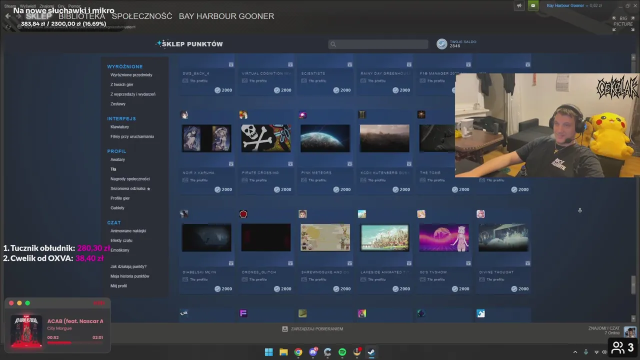The image size is (640, 360).
Task: Click the KCDII Kutenberg game icon
Action: [362, 115]
